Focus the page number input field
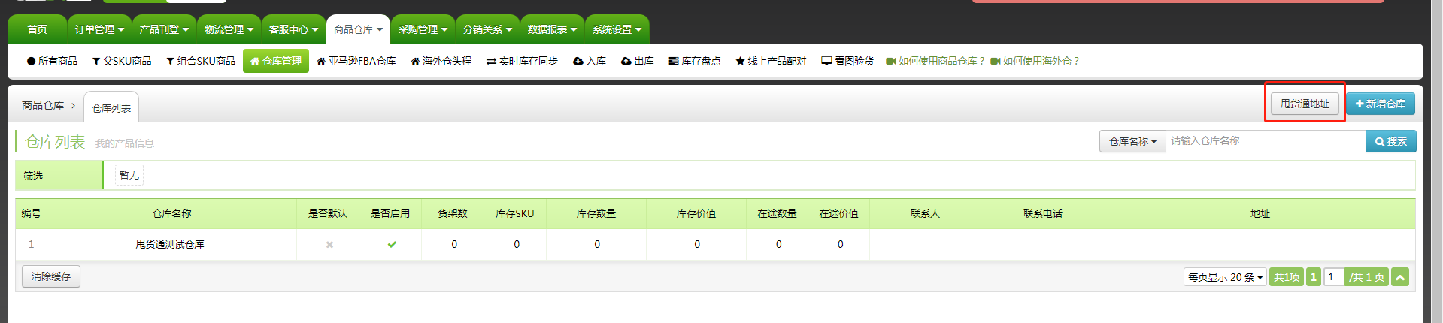The width and height of the screenshot is (1443, 323). tap(1333, 277)
